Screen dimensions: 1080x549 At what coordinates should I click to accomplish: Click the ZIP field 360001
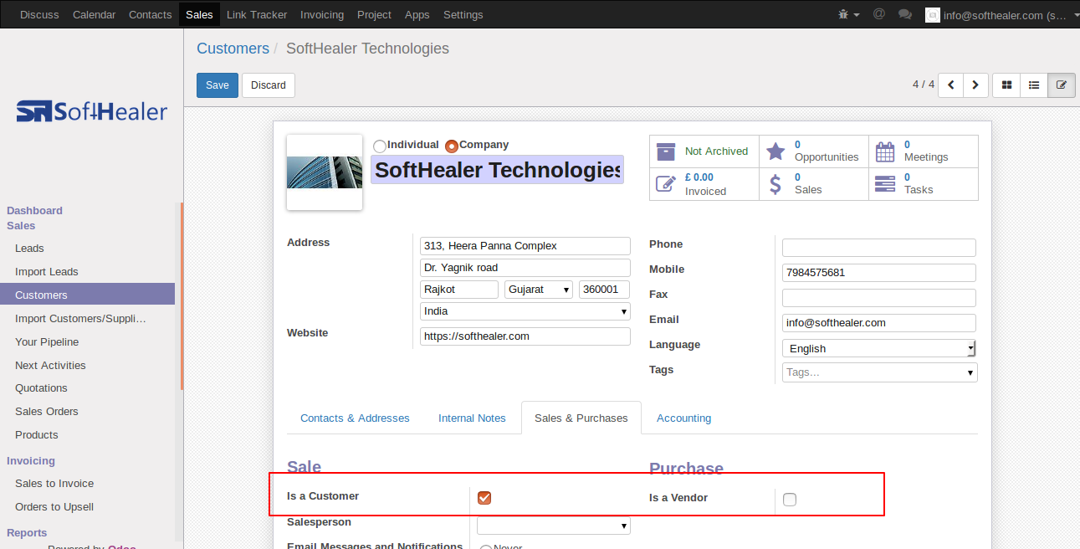(x=604, y=290)
